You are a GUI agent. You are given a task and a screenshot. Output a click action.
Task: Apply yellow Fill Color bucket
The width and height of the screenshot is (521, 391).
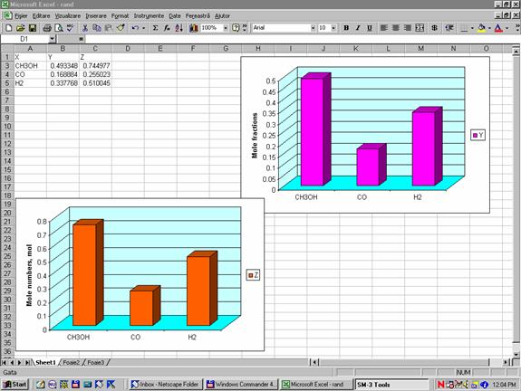point(481,28)
